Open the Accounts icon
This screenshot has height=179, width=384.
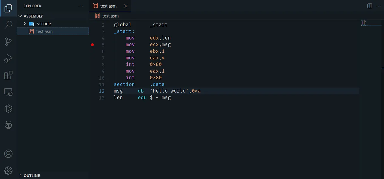tap(8, 154)
